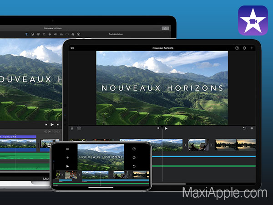The width and height of the screenshot is (273, 205).
Task: Open color balance tool on the Mac
Action: tap(32, 34)
